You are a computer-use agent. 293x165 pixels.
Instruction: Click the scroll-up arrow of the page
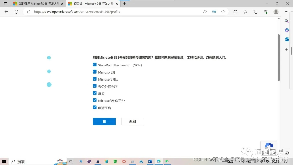pos(279,18)
